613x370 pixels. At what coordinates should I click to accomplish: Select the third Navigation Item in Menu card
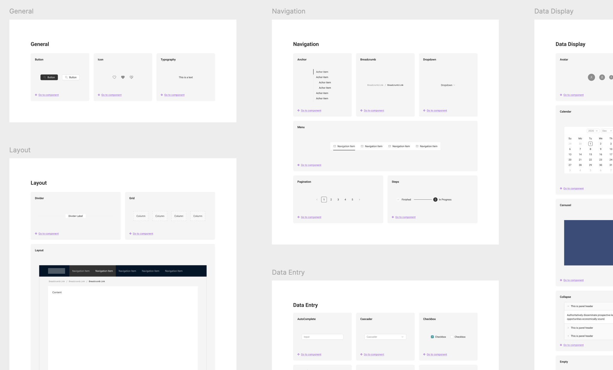pos(399,146)
